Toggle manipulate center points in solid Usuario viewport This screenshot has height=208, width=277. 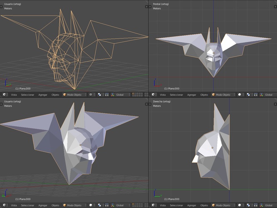click(x=107, y=205)
